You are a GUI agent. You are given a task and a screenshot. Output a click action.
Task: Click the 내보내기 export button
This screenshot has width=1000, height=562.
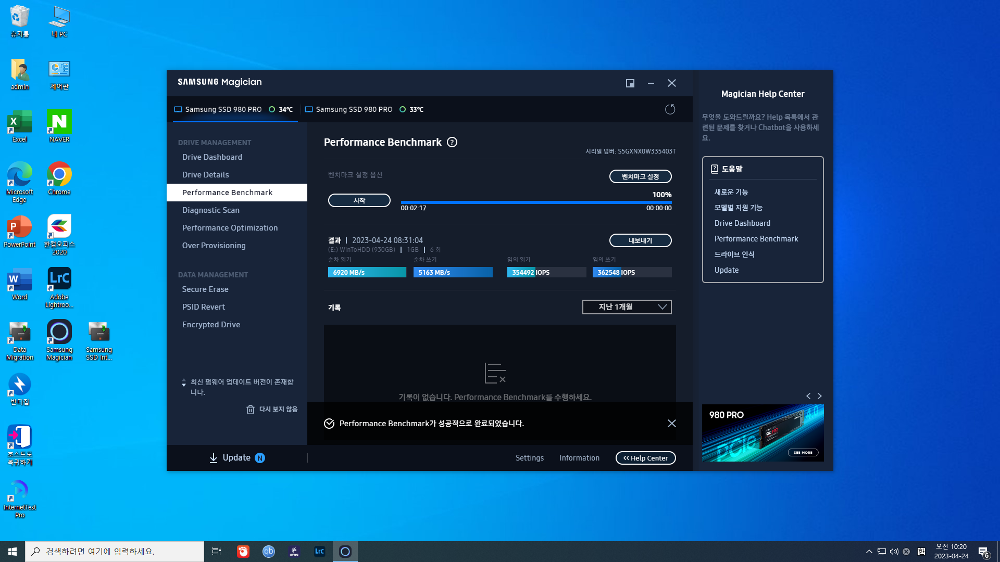(x=641, y=240)
